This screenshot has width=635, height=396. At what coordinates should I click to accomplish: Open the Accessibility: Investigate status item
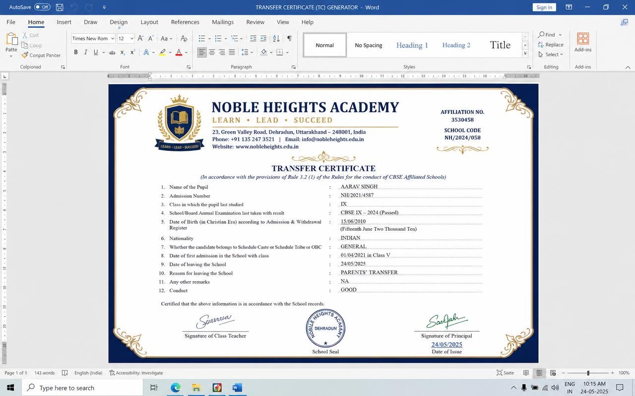(136, 373)
